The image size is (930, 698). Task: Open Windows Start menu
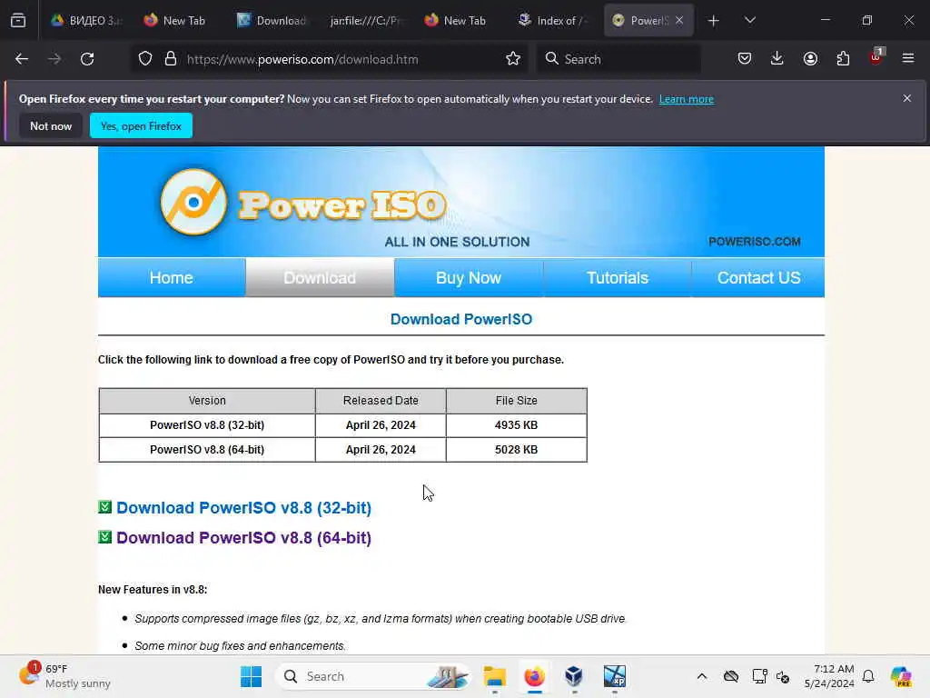pyautogui.click(x=251, y=676)
